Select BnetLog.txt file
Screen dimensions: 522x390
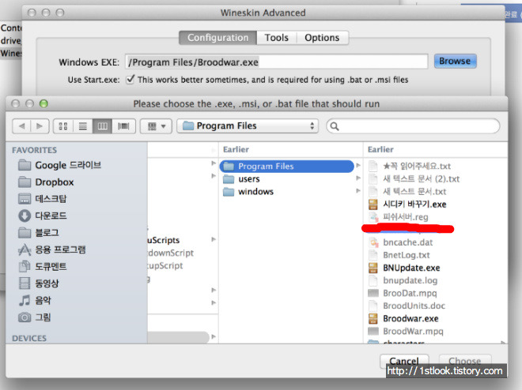tap(399, 255)
